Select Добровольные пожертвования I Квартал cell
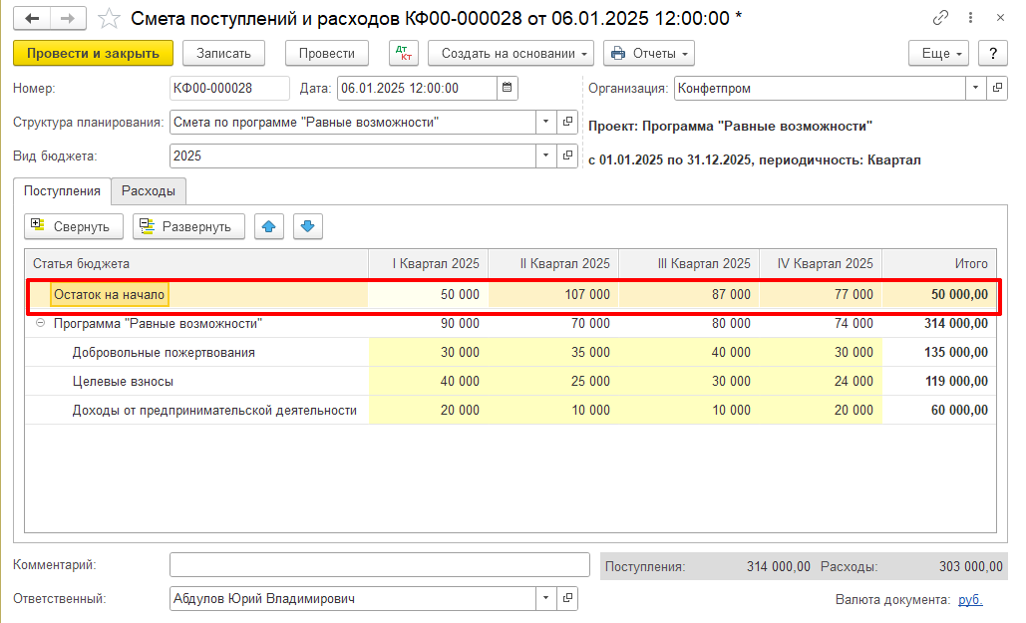This screenshot has height=623, width=1026. pos(428,352)
